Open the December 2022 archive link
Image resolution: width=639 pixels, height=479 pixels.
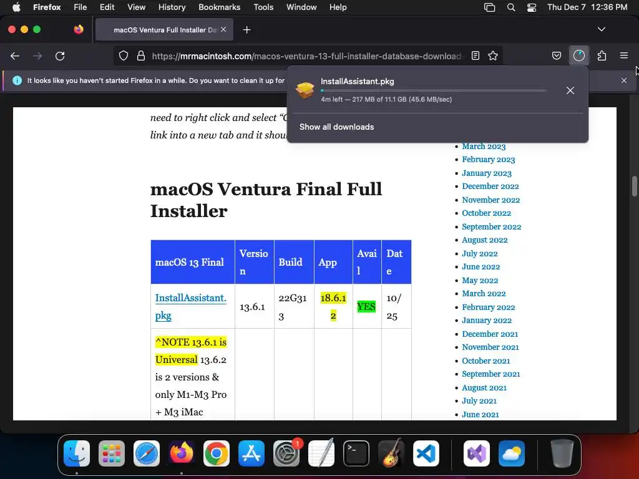[x=490, y=186]
